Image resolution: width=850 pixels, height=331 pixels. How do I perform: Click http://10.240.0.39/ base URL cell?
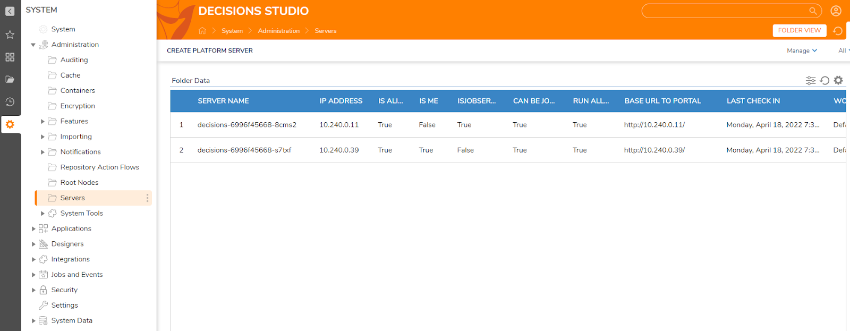[x=654, y=150]
